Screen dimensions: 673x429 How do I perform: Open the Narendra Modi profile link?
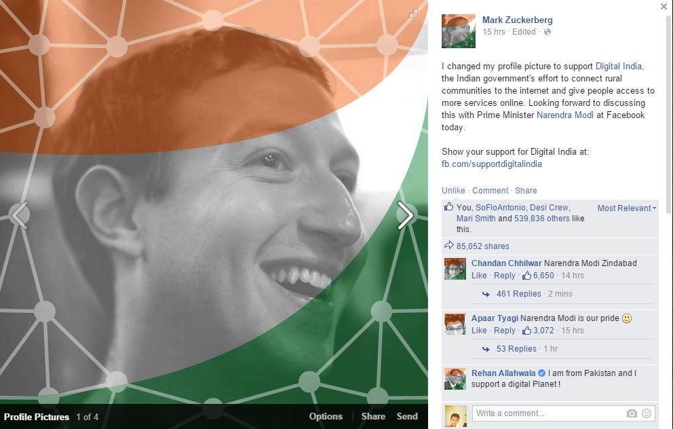point(565,115)
